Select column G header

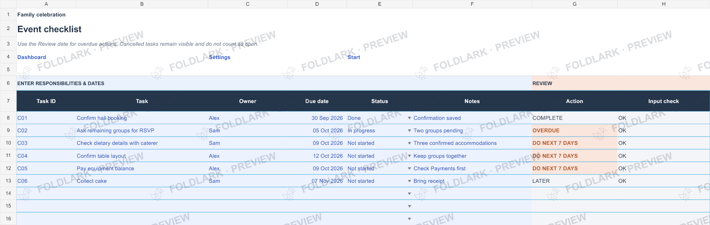pos(575,4)
